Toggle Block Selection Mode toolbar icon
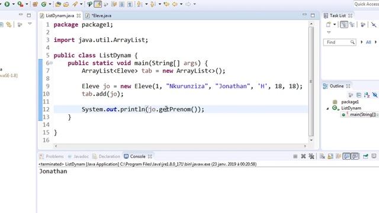Screen dimensions: 379x213 tap(122, 4)
